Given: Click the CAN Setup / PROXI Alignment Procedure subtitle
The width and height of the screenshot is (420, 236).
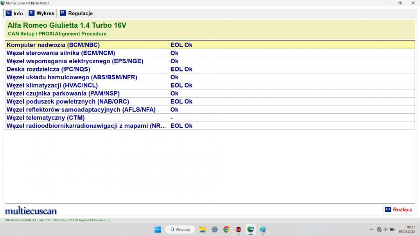Looking at the screenshot, I should [57, 34].
